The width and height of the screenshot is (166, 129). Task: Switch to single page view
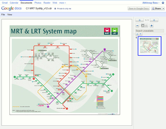point(143,25)
